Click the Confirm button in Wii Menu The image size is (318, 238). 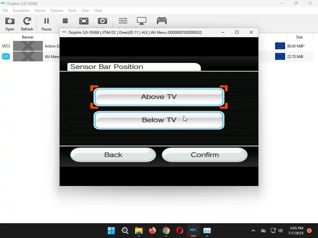(205, 155)
